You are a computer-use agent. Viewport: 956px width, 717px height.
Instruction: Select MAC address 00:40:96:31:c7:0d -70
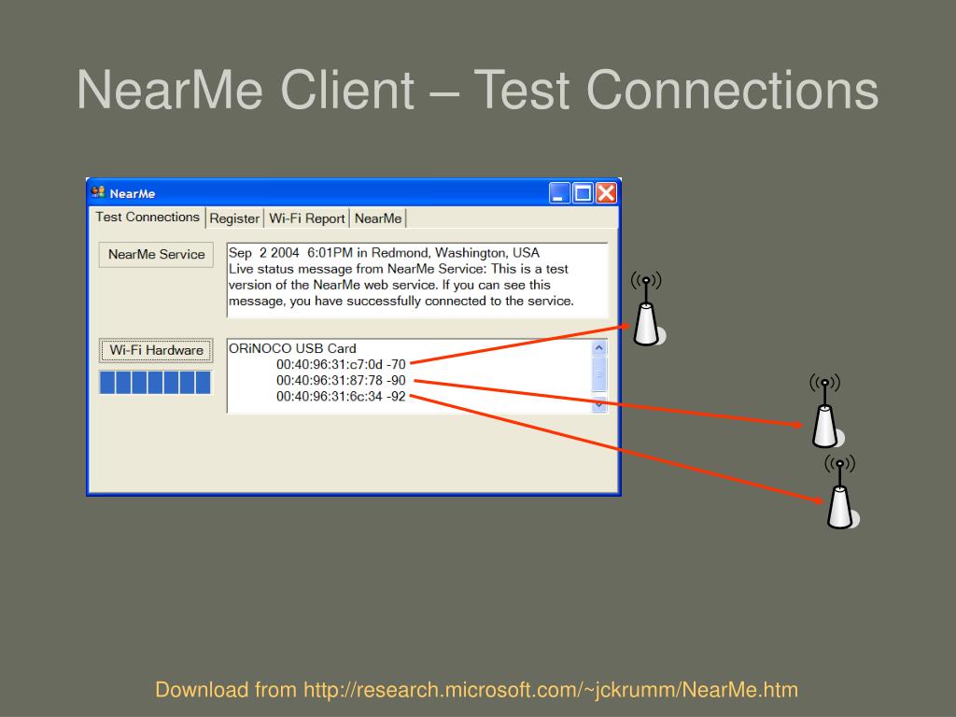point(341,365)
